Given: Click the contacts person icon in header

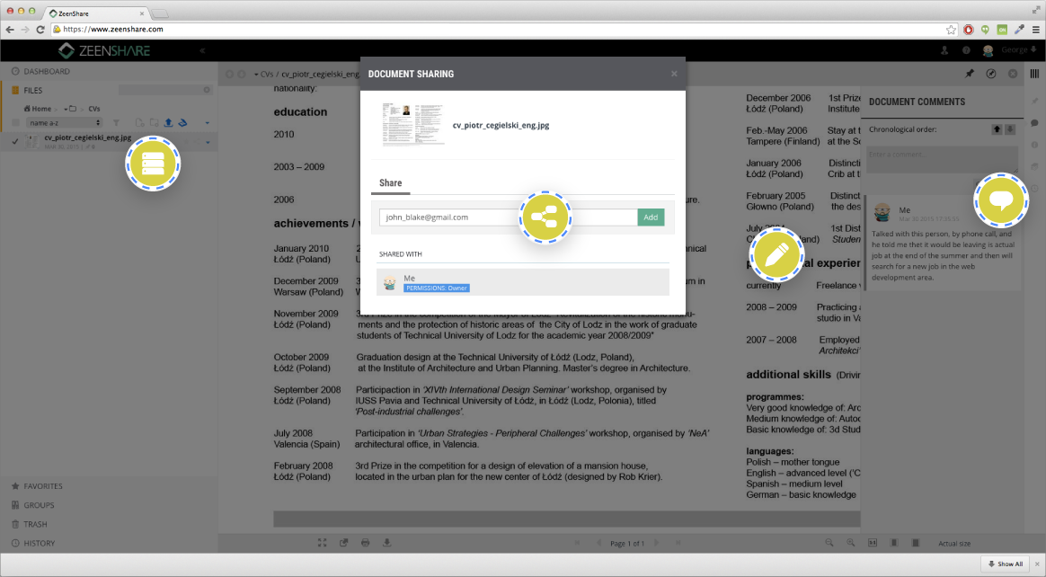Looking at the screenshot, I should [944, 50].
